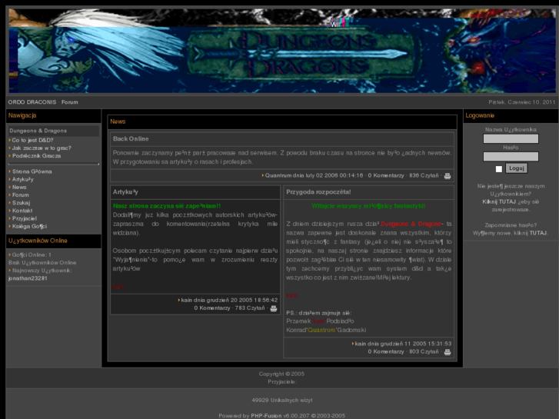Open author kain on Przygoda rozpoczęta post
This screenshot has height=419, width=559.
coord(361,344)
